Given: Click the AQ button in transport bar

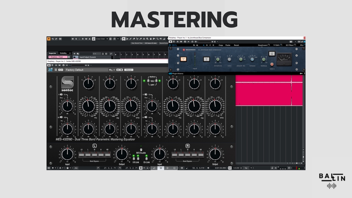Looking at the screenshot, I should pyautogui.click(x=76, y=168).
